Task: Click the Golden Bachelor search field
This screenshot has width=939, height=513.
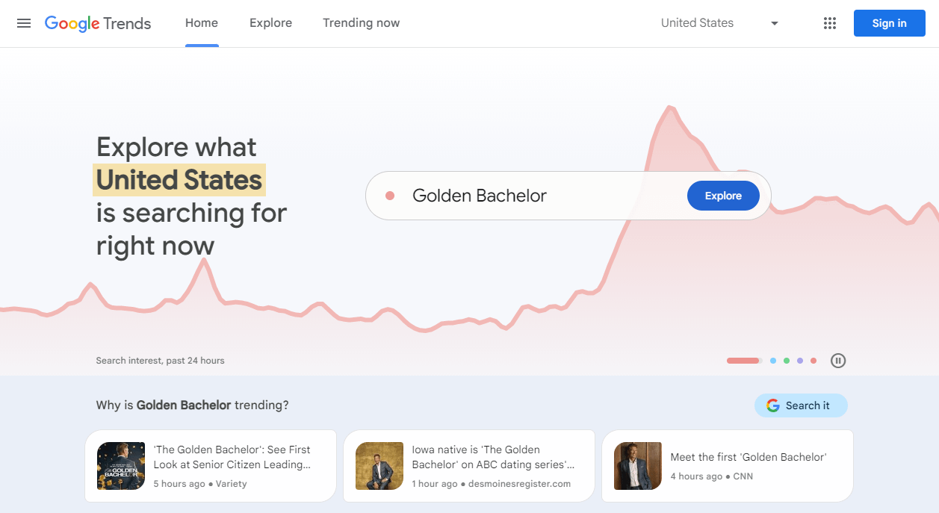Action: (523, 195)
